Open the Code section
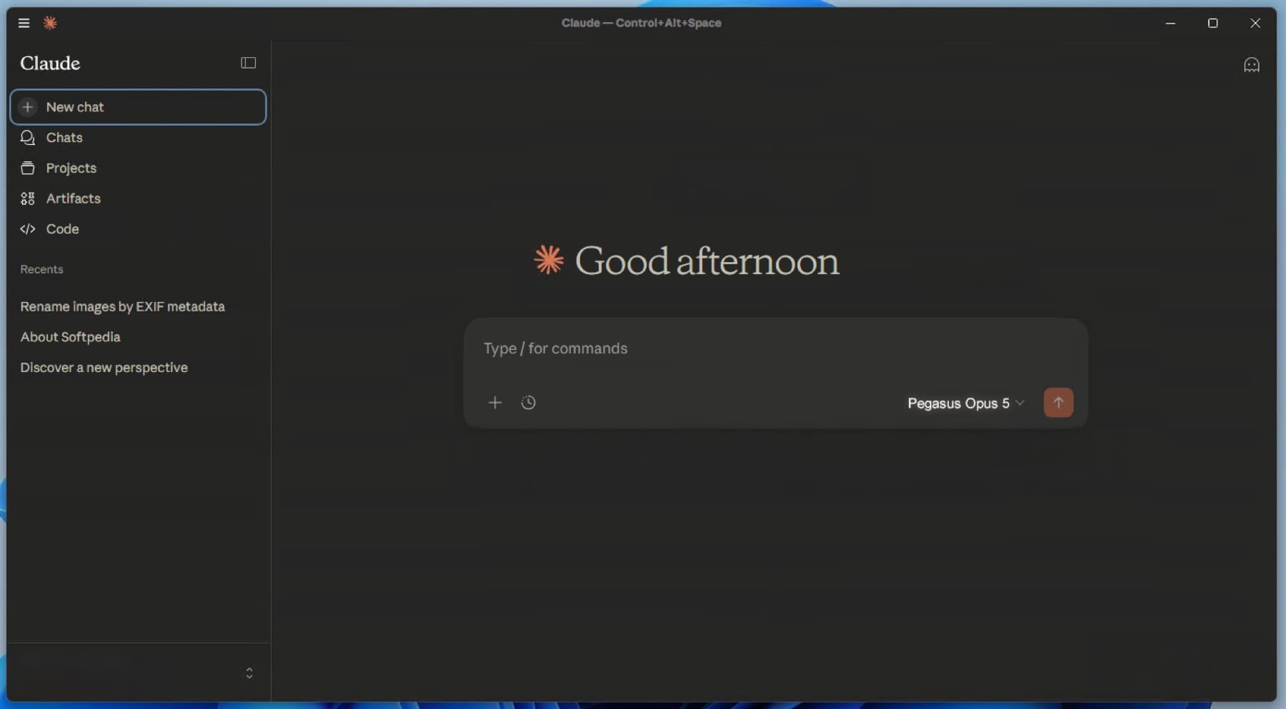Viewport: 1286px width, 709px height. coord(138,229)
